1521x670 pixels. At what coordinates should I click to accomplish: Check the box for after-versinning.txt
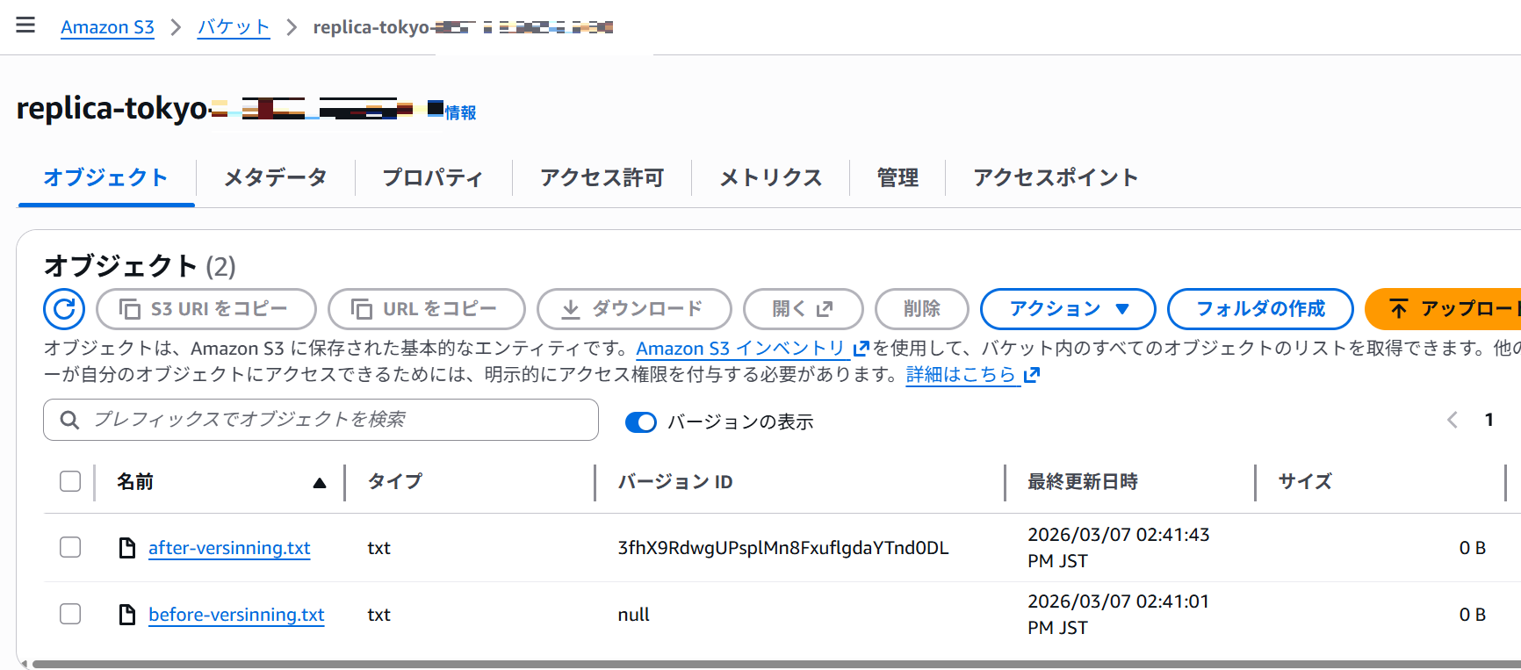[x=70, y=548]
